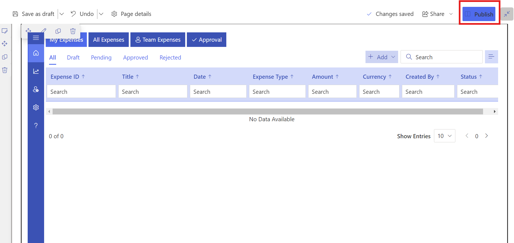Click the duplicate web part icon in floating toolbar

(x=58, y=31)
